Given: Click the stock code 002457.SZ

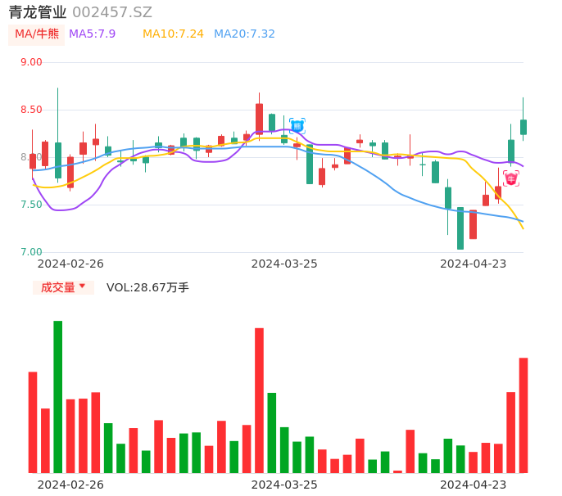Looking at the screenshot, I should pos(112,12).
